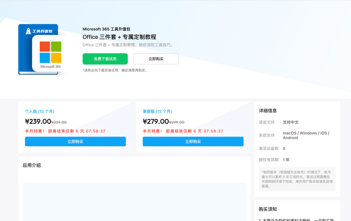Open the Microsoft 365 工具升值包 product image

click(x=43, y=49)
